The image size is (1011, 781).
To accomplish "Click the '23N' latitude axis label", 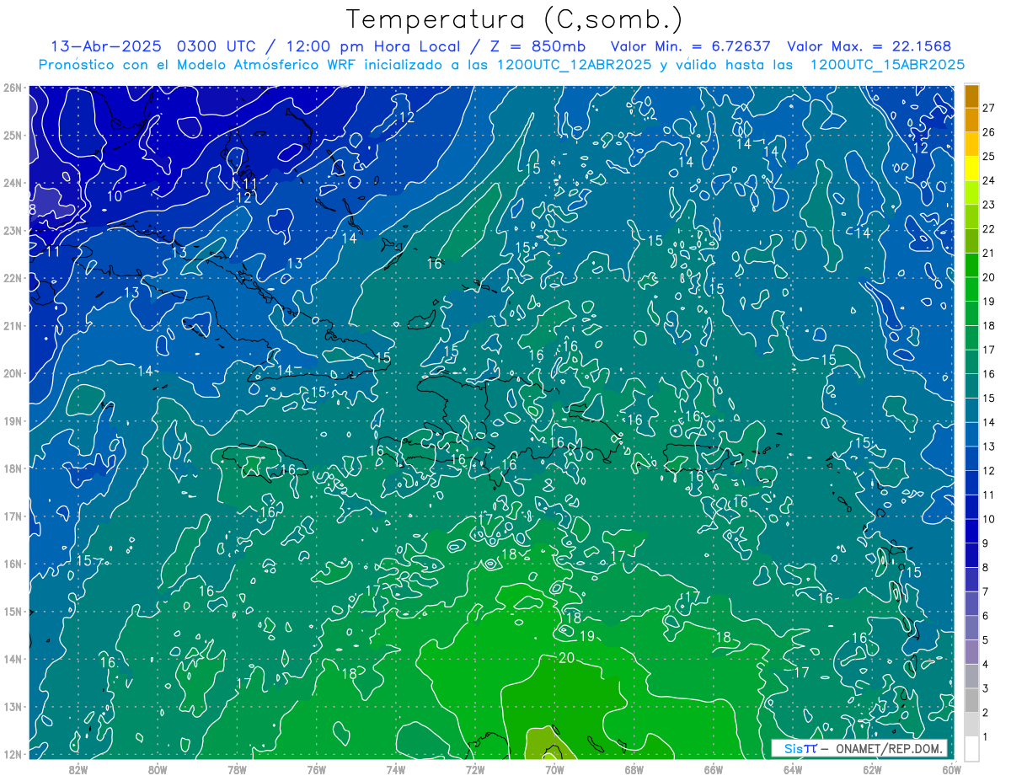I will coord(12,230).
